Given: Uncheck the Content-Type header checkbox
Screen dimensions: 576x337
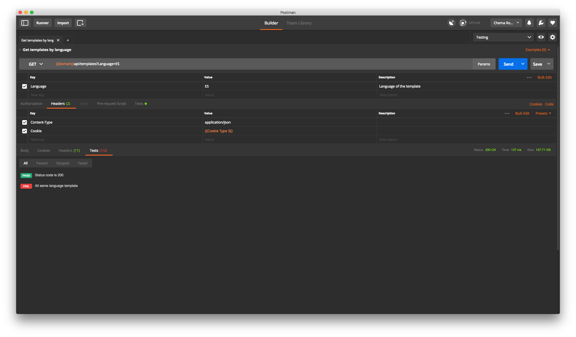Looking at the screenshot, I should coord(25,122).
